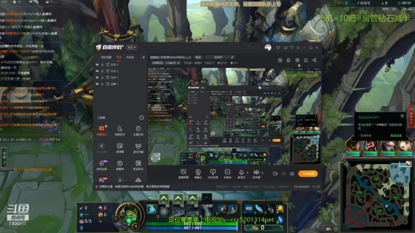415x233 pixels.
Task: Open the mode switch pill beside the logo
Action: 132,47
